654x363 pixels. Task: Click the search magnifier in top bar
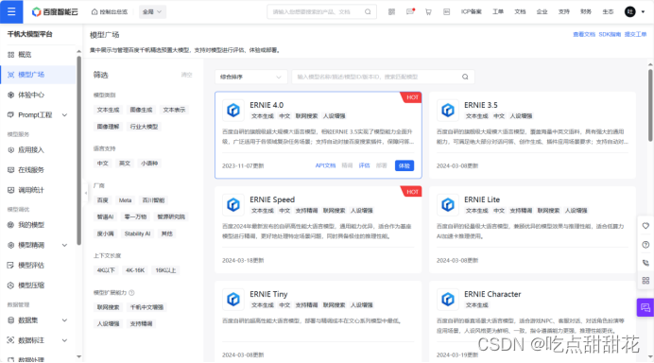click(368, 11)
